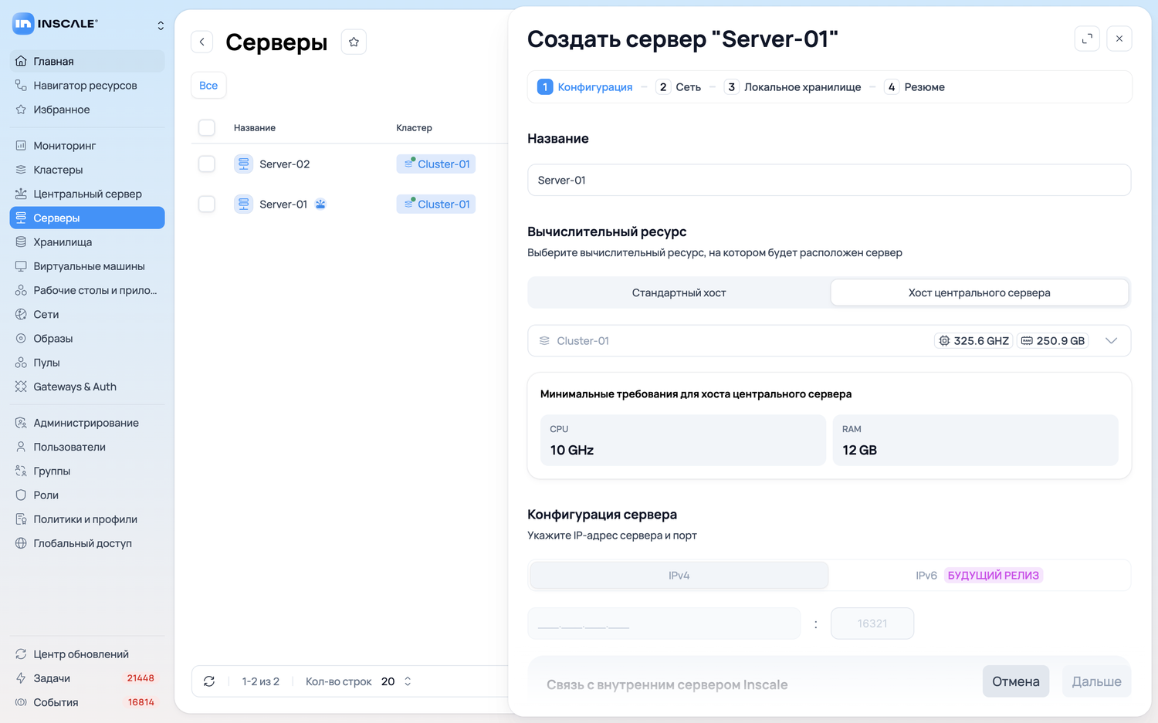The height and width of the screenshot is (723, 1158).
Task: Click the Дальше button
Action: click(x=1097, y=681)
